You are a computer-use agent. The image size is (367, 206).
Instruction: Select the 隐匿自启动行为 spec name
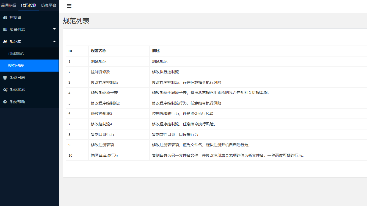(x=104, y=155)
